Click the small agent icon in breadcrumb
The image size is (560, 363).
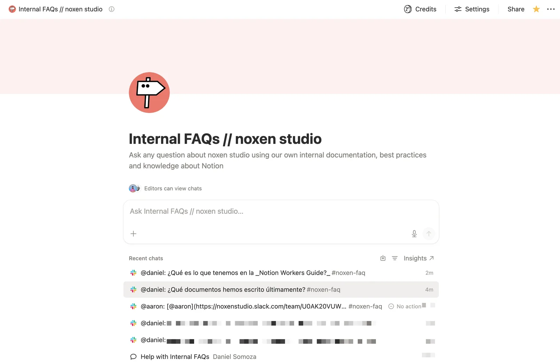[x=12, y=9]
